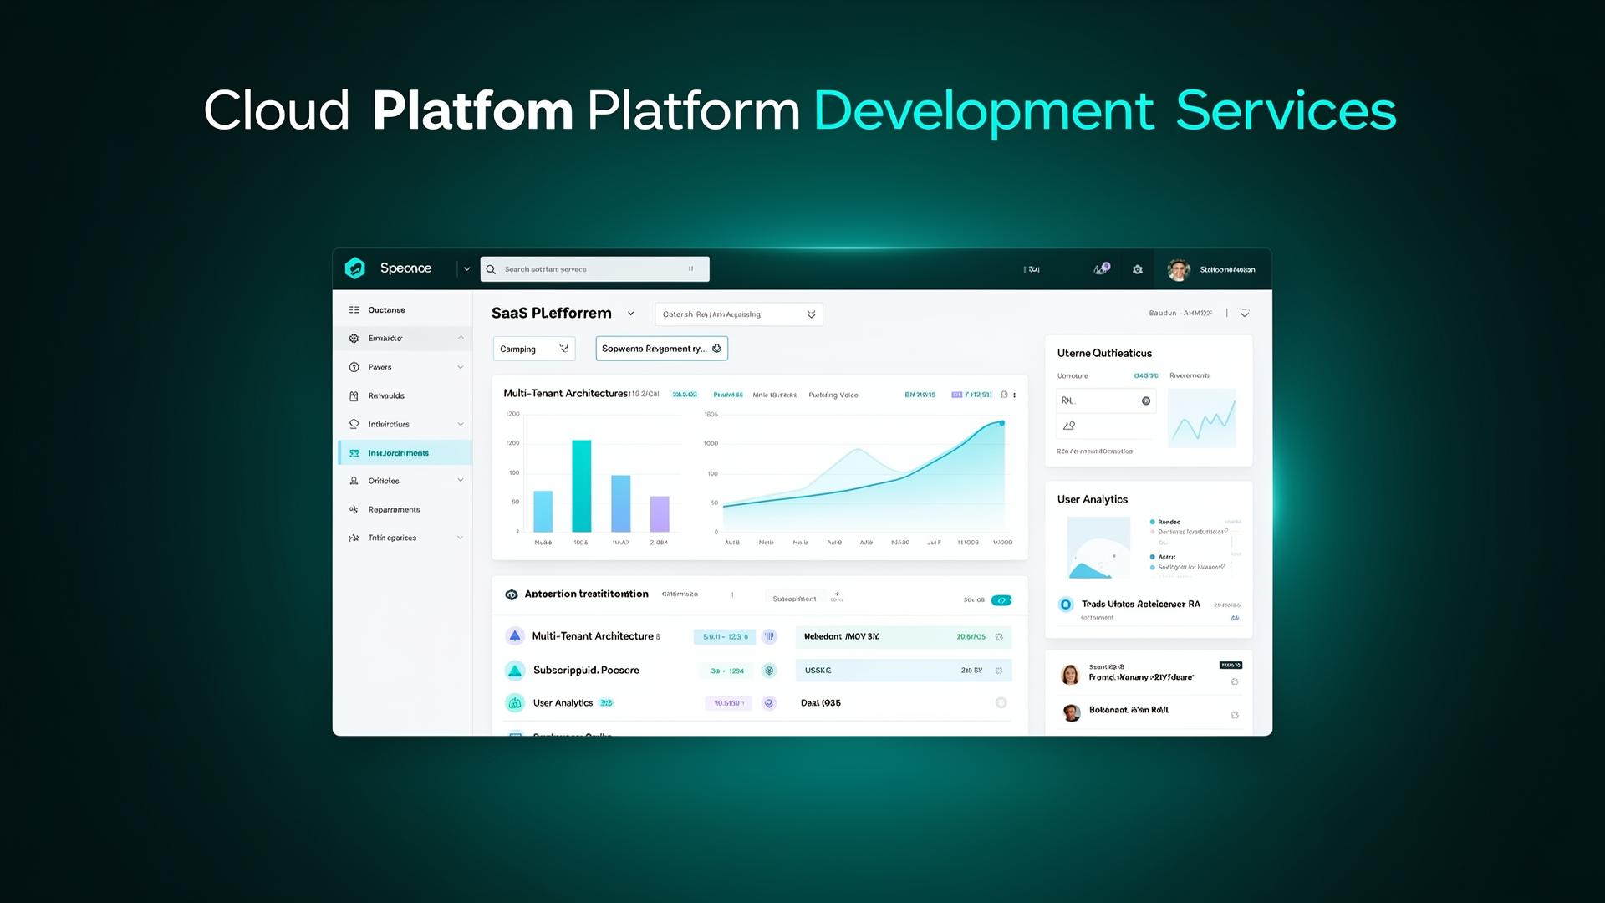This screenshot has width=1605, height=903.
Task: Expand the Tntin eparices sidebar chevron
Action: pos(461,538)
